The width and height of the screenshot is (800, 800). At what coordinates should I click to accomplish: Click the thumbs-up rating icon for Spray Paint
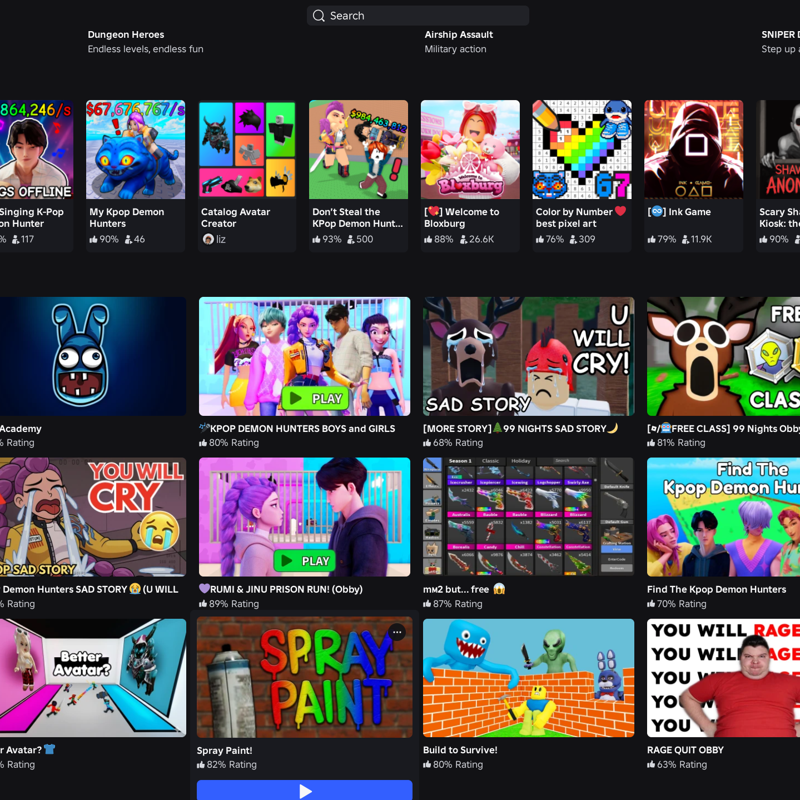coord(201,765)
